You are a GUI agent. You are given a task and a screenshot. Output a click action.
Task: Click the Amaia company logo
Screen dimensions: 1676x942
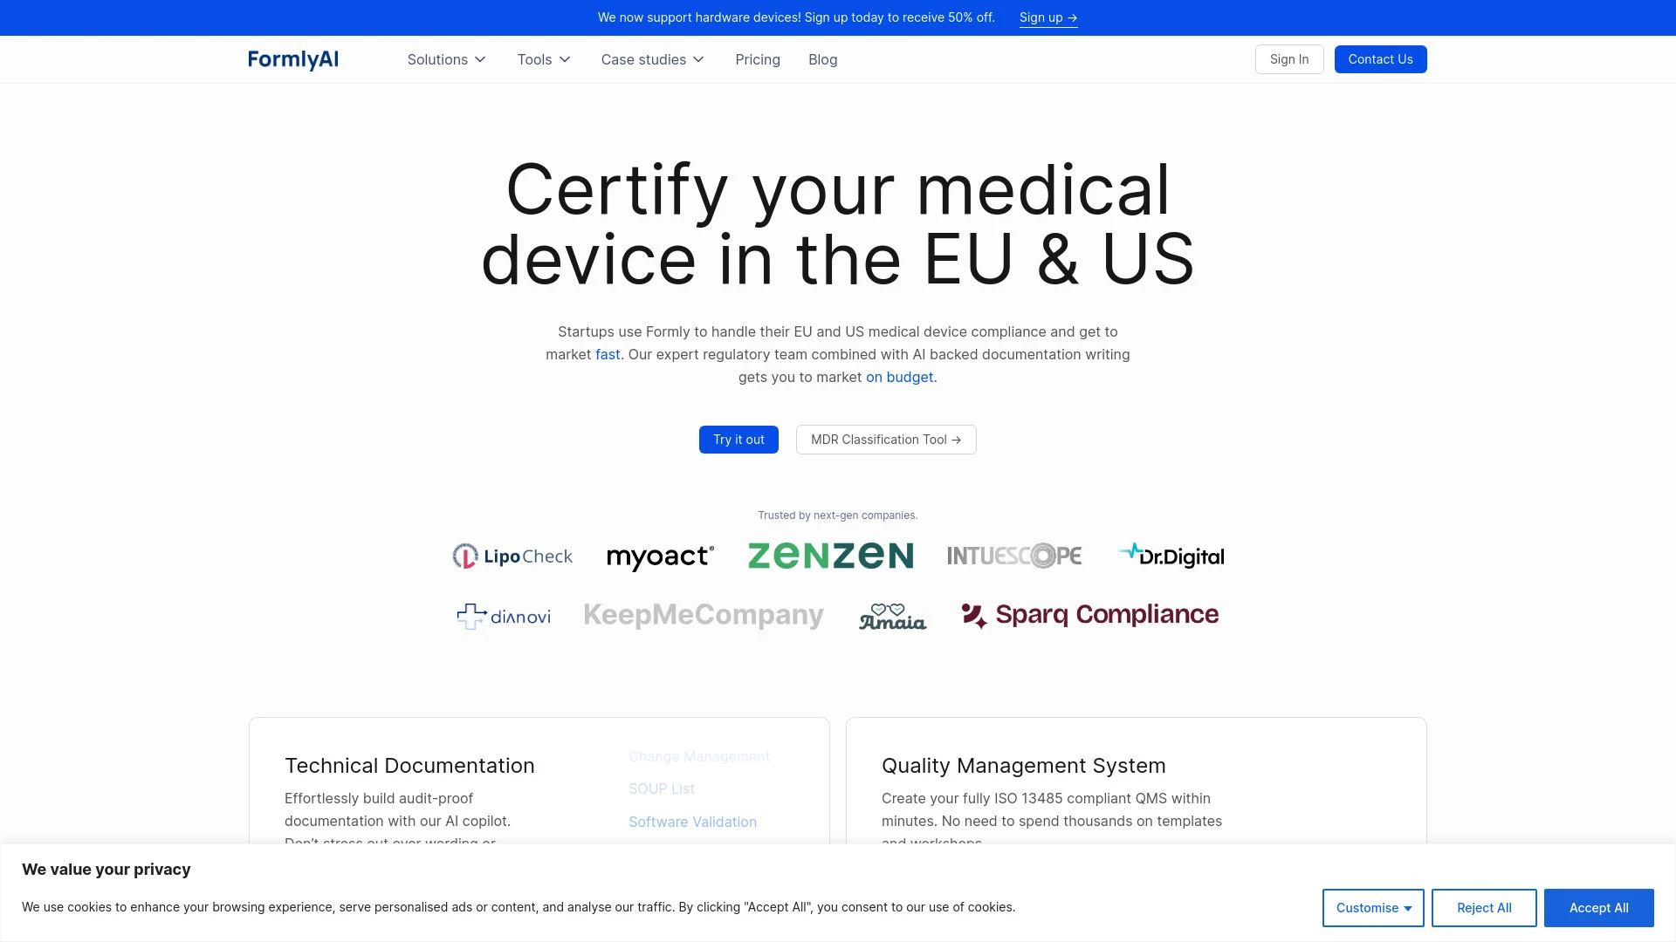coord(892,615)
